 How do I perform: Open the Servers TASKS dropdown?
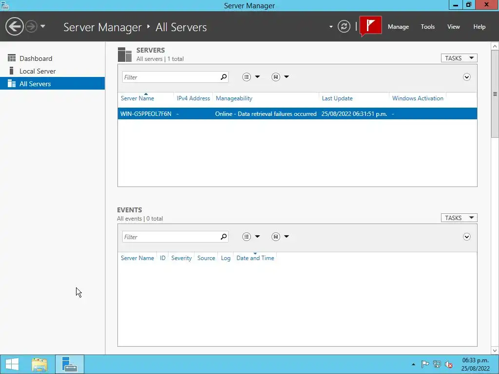coord(459,58)
